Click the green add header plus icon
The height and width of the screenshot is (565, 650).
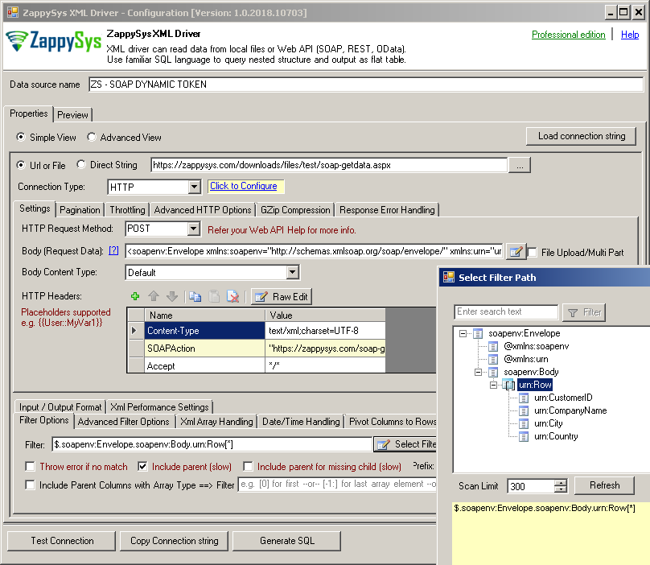(x=134, y=296)
